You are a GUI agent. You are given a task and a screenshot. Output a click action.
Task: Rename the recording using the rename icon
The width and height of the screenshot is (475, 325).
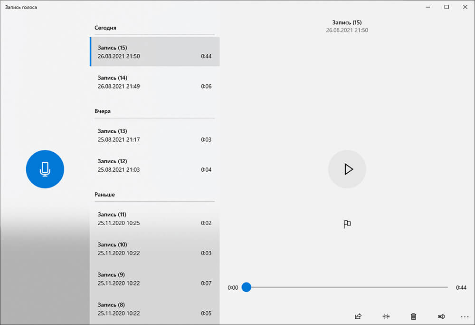tap(441, 316)
